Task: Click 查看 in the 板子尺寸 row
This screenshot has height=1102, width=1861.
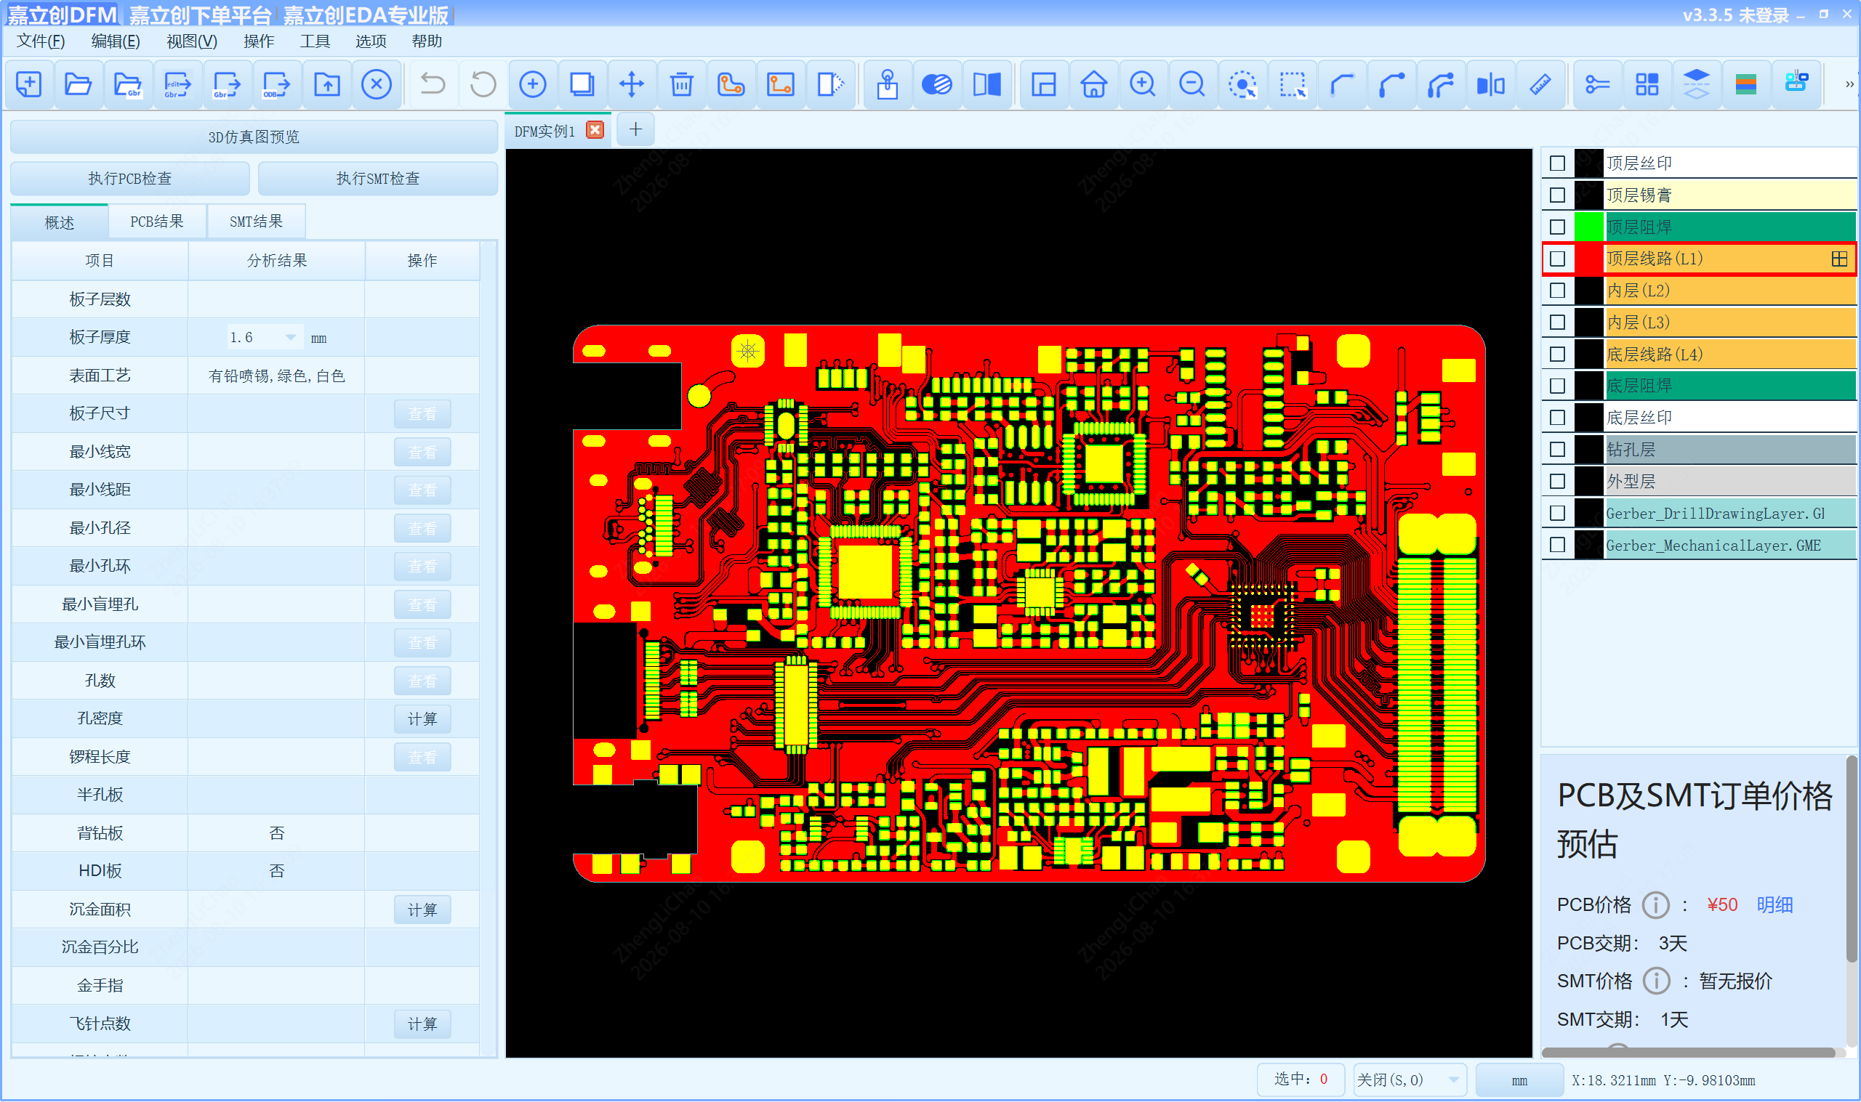Action: click(x=422, y=413)
